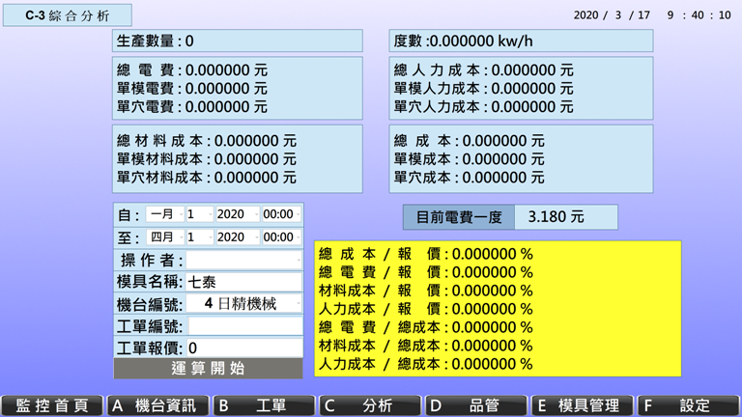The height and width of the screenshot is (417, 742).
Task: Open the F 設定 settings page
Action: (x=688, y=406)
